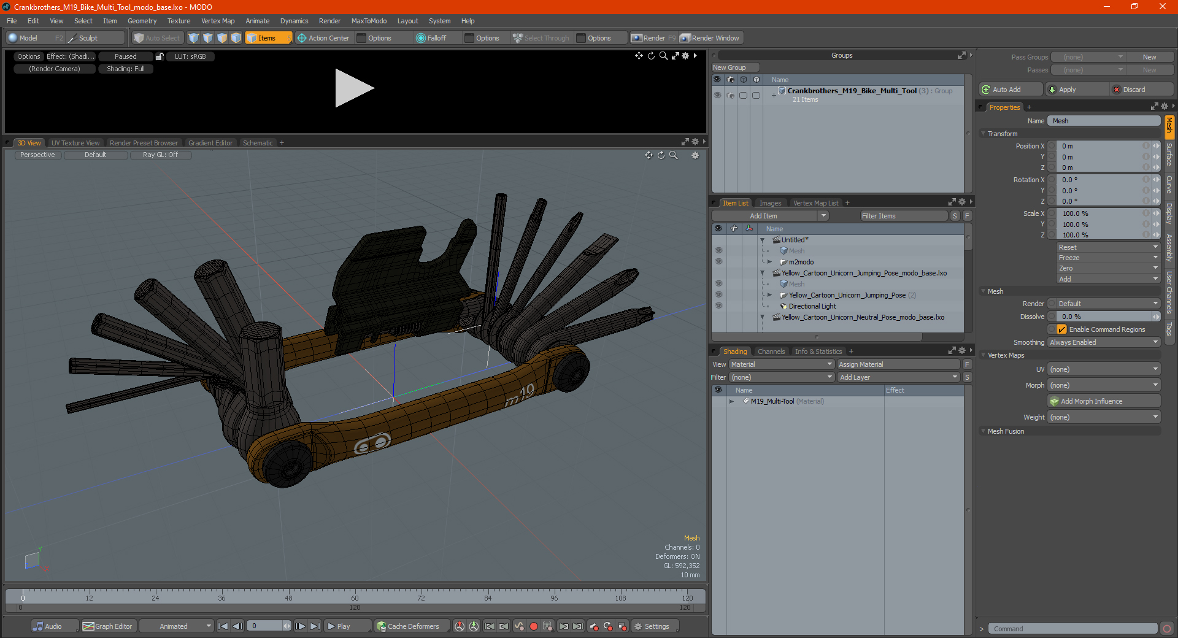This screenshot has height=638, width=1178.
Task: Go to last frame in transport
Action: click(315, 626)
